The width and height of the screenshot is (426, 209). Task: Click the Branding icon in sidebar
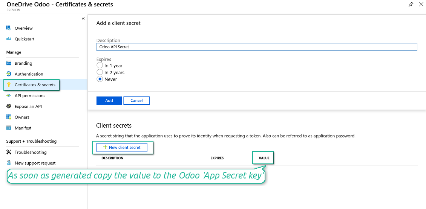click(9, 63)
